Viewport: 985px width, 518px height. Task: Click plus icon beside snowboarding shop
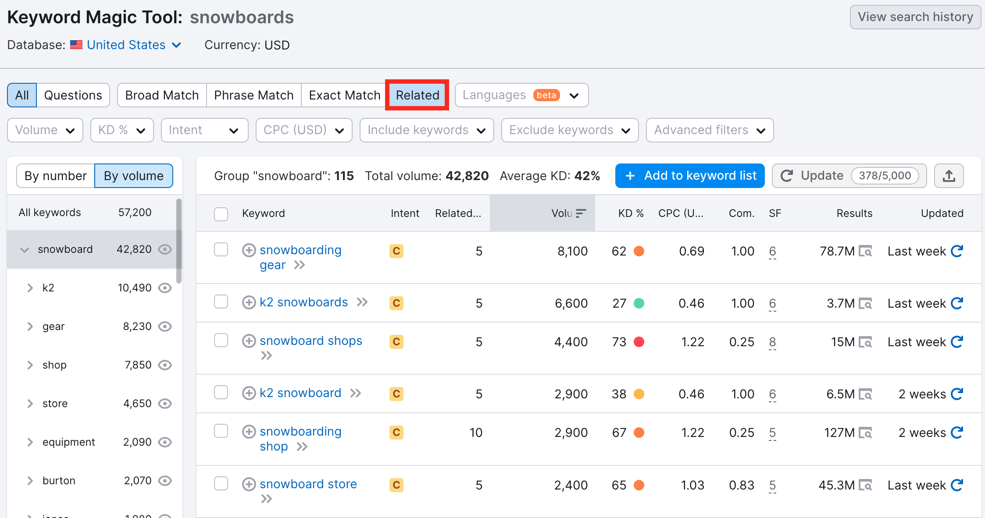click(249, 432)
